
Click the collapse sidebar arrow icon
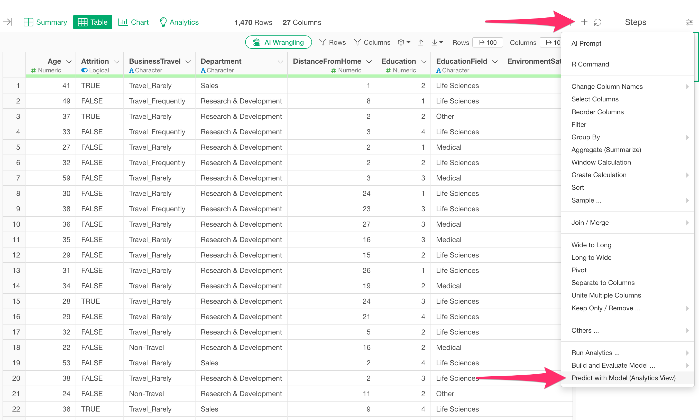coord(8,22)
